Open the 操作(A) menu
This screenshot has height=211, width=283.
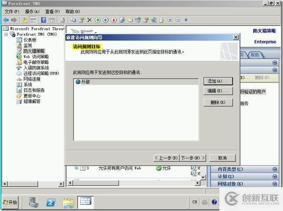(32, 12)
